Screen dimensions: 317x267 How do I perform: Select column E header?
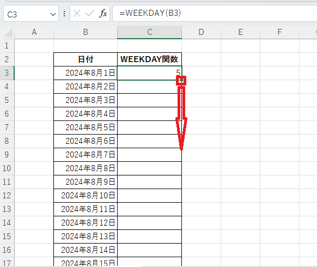(x=241, y=32)
